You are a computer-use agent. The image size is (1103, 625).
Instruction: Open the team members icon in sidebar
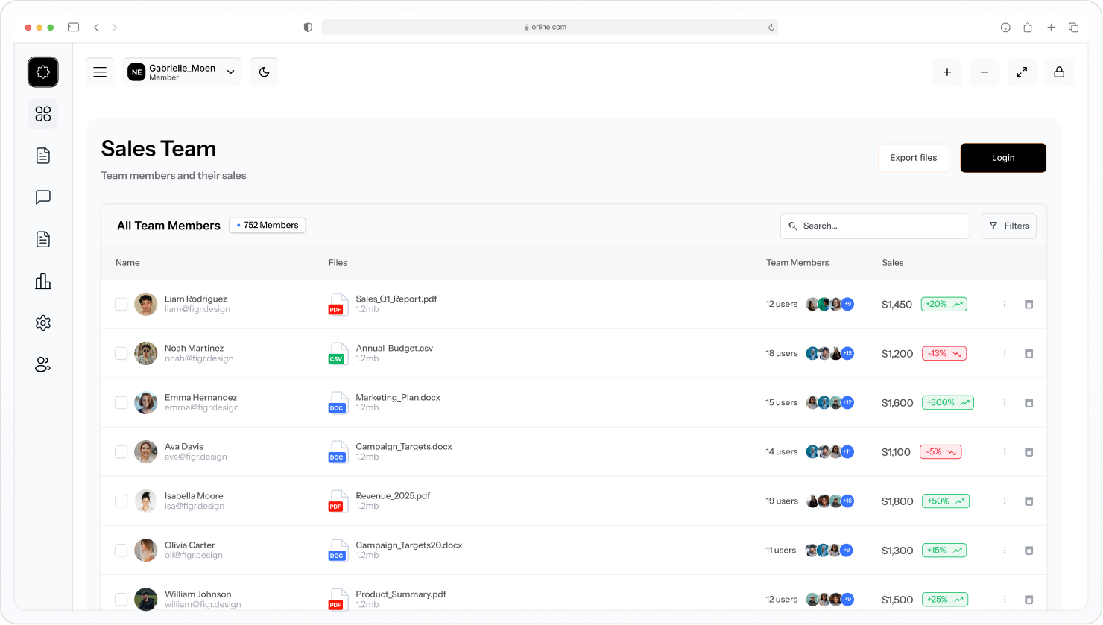pos(42,364)
